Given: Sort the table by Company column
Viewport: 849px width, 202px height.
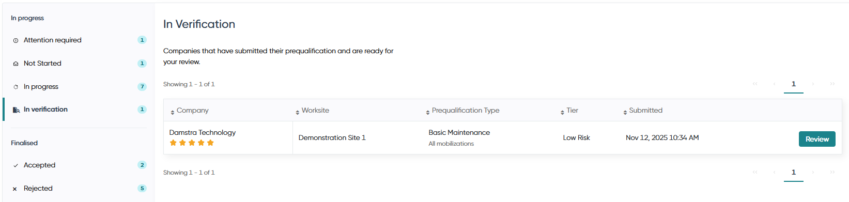Looking at the screenshot, I should (x=190, y=111).
